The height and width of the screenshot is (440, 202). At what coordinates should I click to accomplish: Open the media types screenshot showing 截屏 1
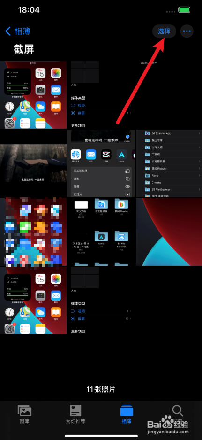[101, 94]
